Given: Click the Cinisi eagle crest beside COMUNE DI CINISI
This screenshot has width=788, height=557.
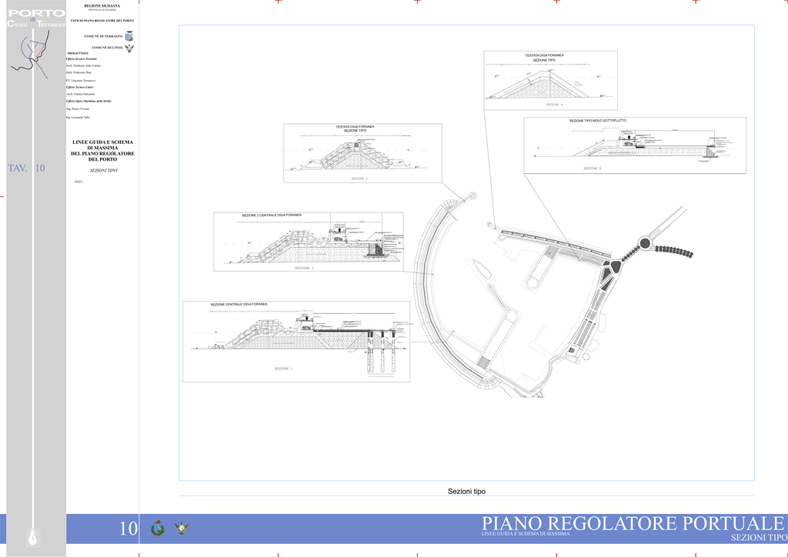Looking at the screenshot, I should pyautogui.click(x=129, y=48).
